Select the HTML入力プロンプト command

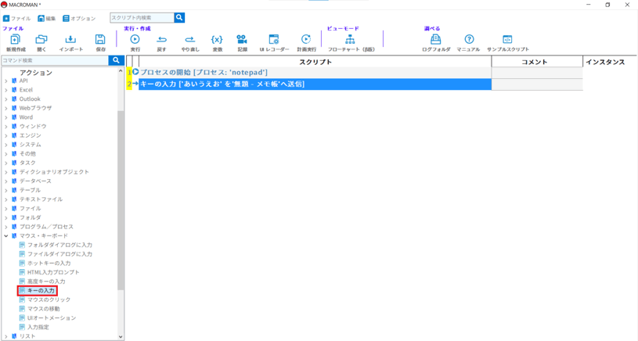click(x=53, y=272)
